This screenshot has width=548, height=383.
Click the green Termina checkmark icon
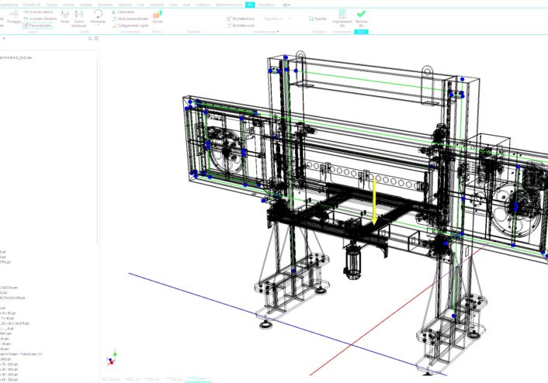click(361, 14)
